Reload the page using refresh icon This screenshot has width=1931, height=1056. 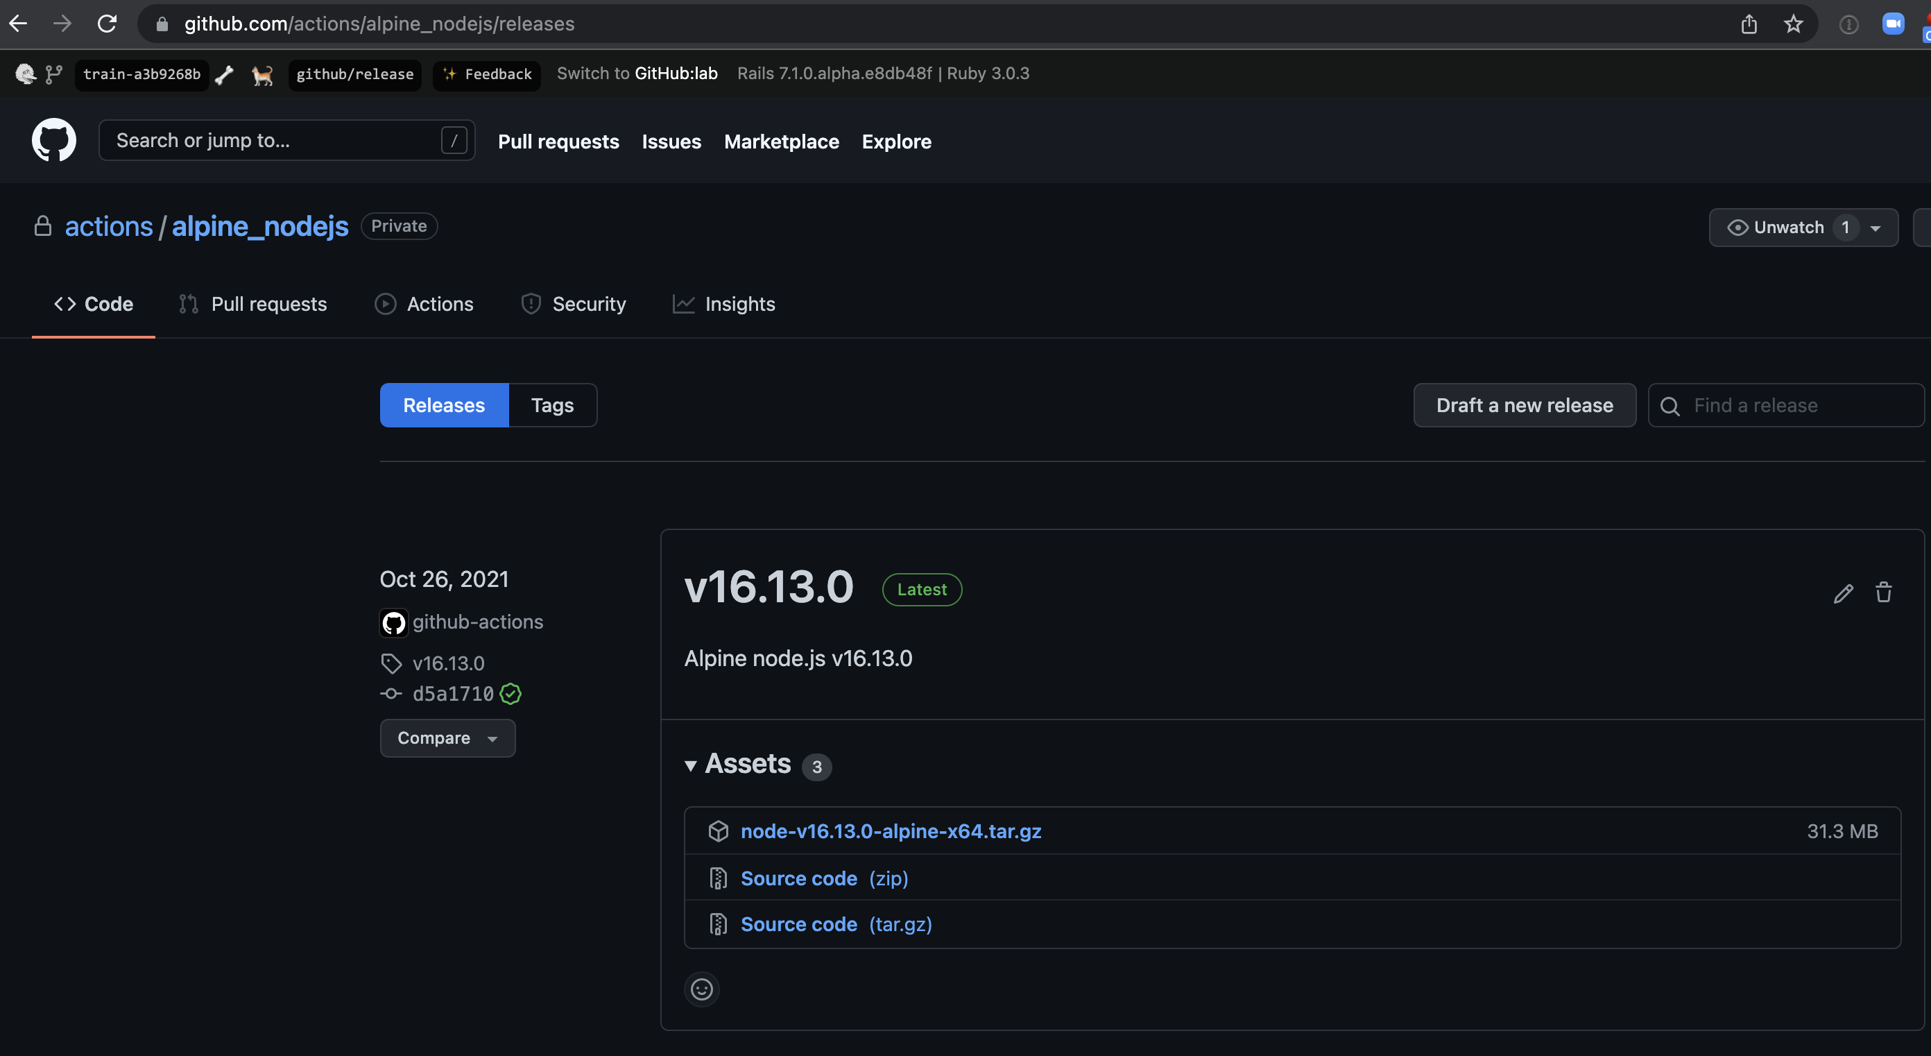[108, 24]
